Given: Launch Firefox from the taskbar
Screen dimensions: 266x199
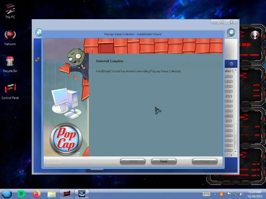Looking at the screenshot, I should 36,194.
